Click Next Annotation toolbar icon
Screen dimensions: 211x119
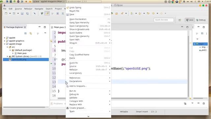(x=132, y=13)
